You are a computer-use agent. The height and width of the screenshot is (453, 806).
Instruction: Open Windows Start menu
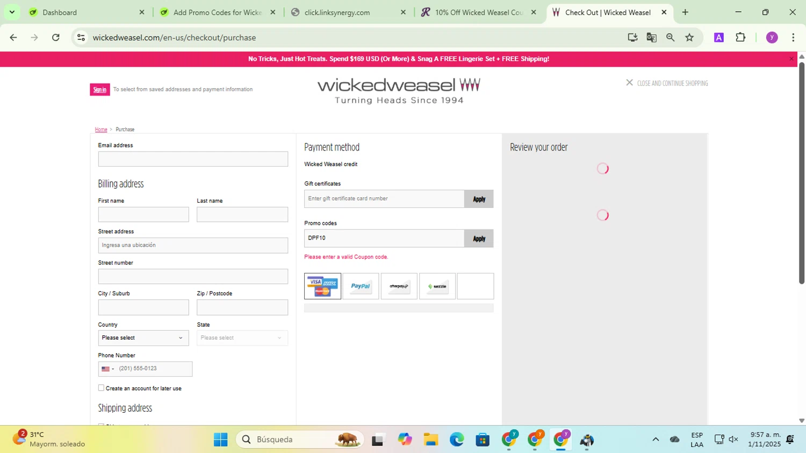click(x=220, y=440)
